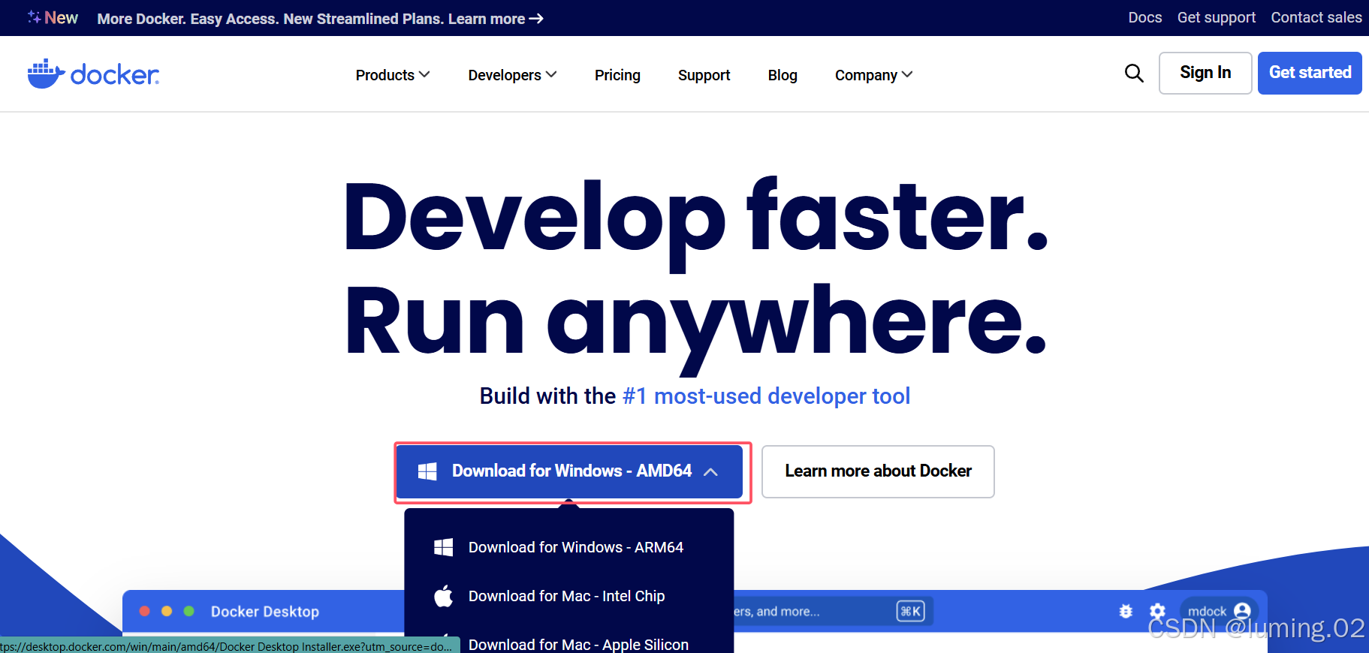Image resolution: width=1369 pixels, height=653 pixels.
Task: Click the Docker whale logo
Action: click(93, 74)
